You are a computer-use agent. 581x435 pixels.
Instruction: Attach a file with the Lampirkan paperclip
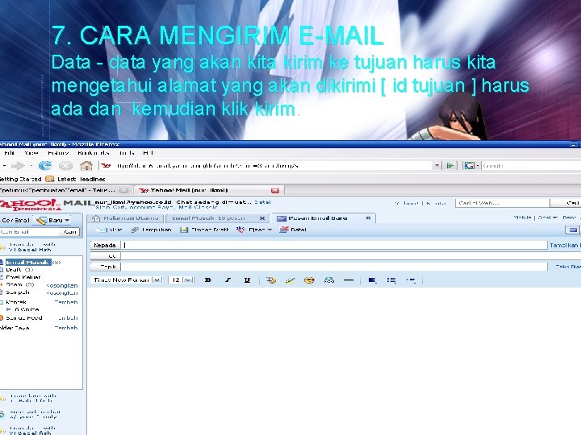tap(135, 230)
